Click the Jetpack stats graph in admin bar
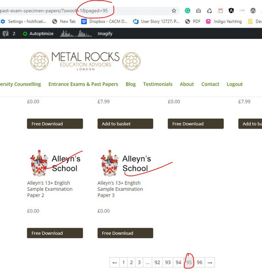Viewport: 262px width, 277px height. click(x=76, y=33)
